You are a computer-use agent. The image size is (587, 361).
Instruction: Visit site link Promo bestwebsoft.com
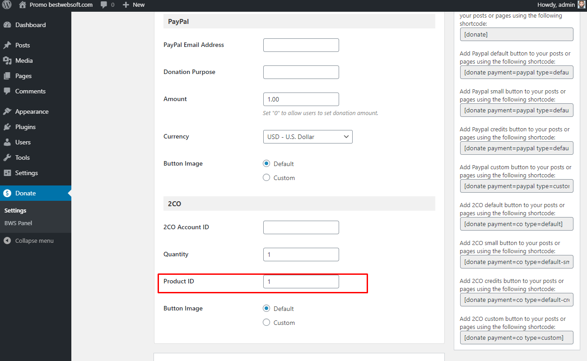61,5
